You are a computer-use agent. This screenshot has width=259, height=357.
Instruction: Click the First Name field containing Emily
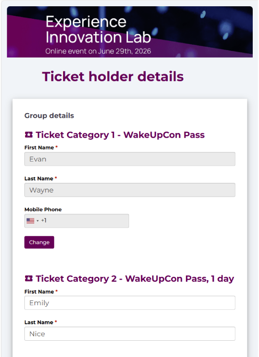[x=129, y=303]
